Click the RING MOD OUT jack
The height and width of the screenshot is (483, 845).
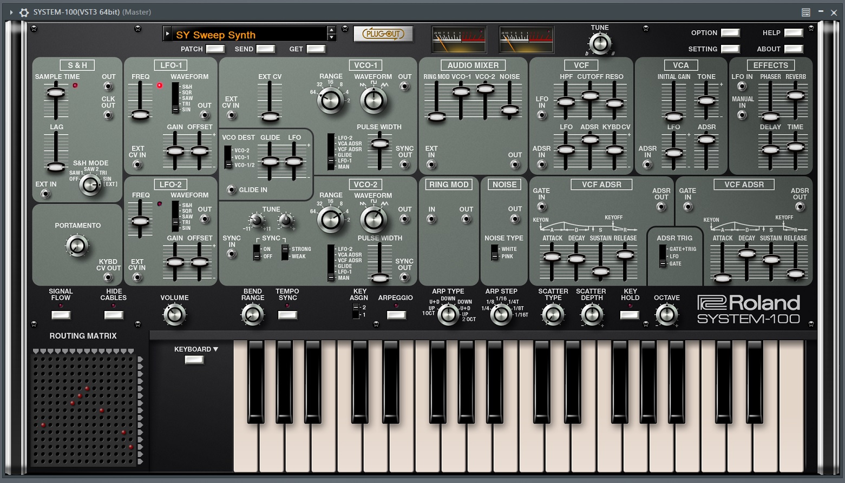click(466, 219)
